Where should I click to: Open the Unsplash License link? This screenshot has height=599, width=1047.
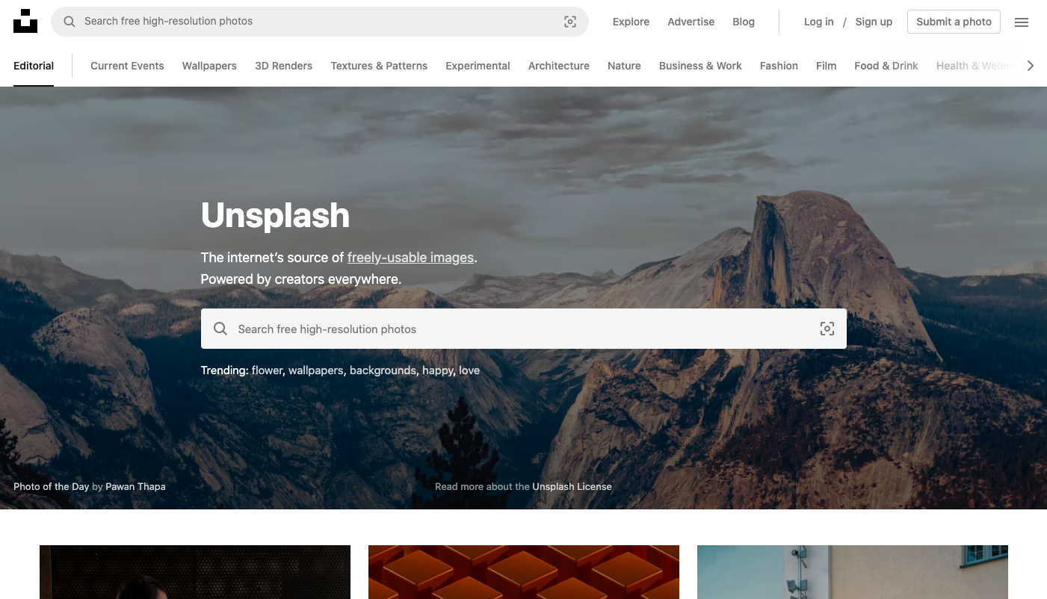pyautogui.click(x=572, y=486)
